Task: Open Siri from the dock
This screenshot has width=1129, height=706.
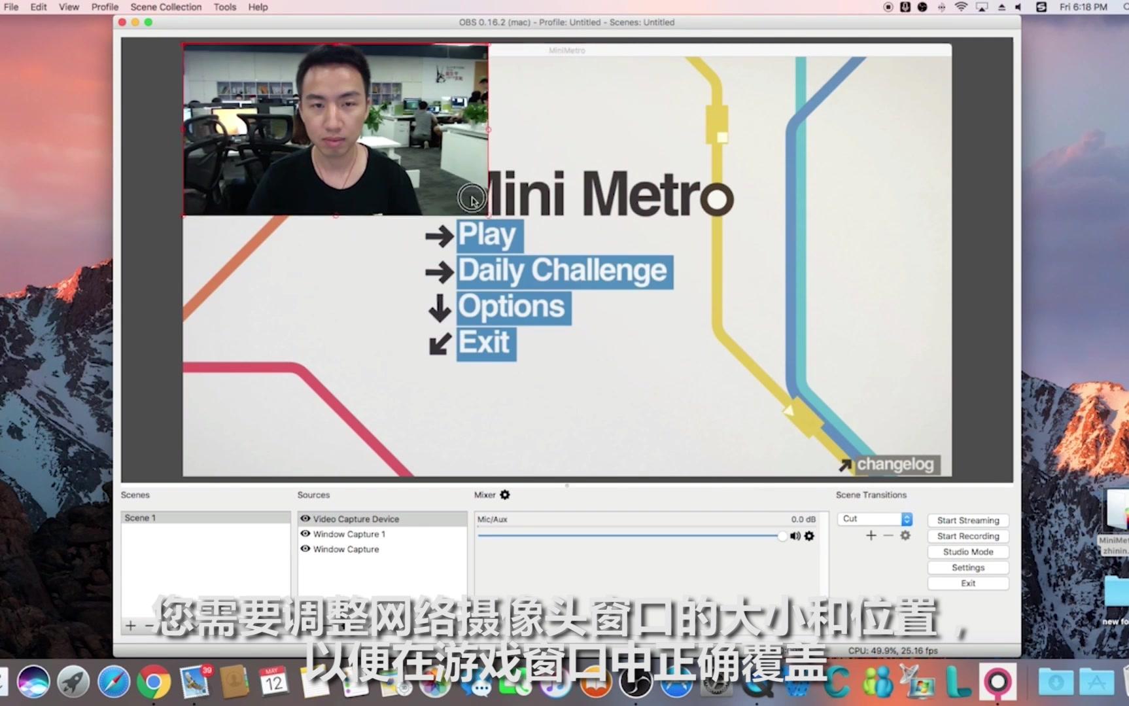Action: tap(33, 682)
